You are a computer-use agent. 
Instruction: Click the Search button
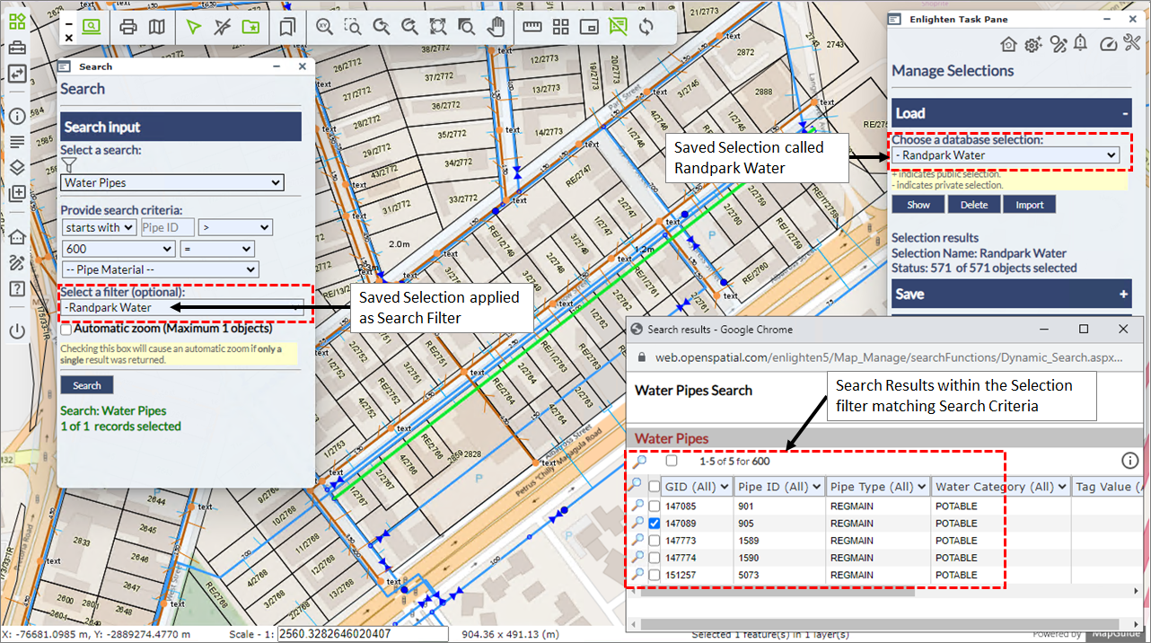point(87,385)
